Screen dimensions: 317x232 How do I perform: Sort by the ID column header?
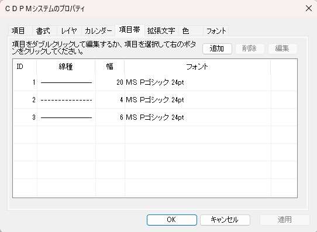[25, 67]
